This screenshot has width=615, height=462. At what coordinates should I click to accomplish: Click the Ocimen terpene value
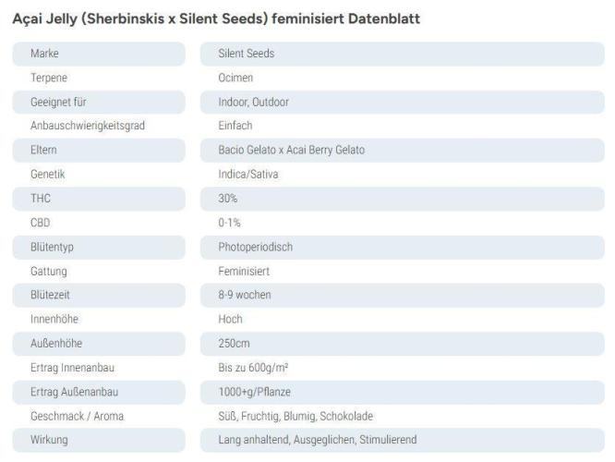(x=235, y=78)
